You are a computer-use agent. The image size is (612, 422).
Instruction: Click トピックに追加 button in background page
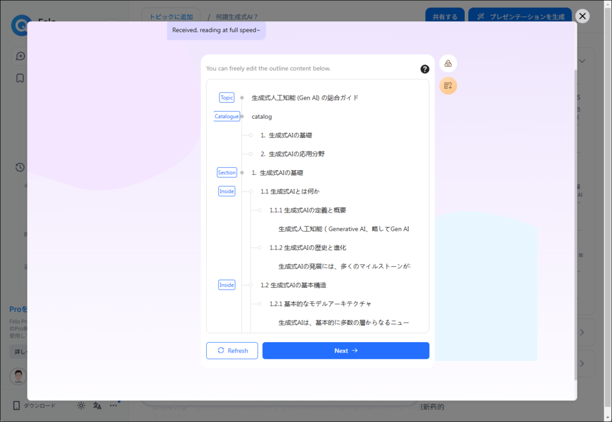click(171, 17)
